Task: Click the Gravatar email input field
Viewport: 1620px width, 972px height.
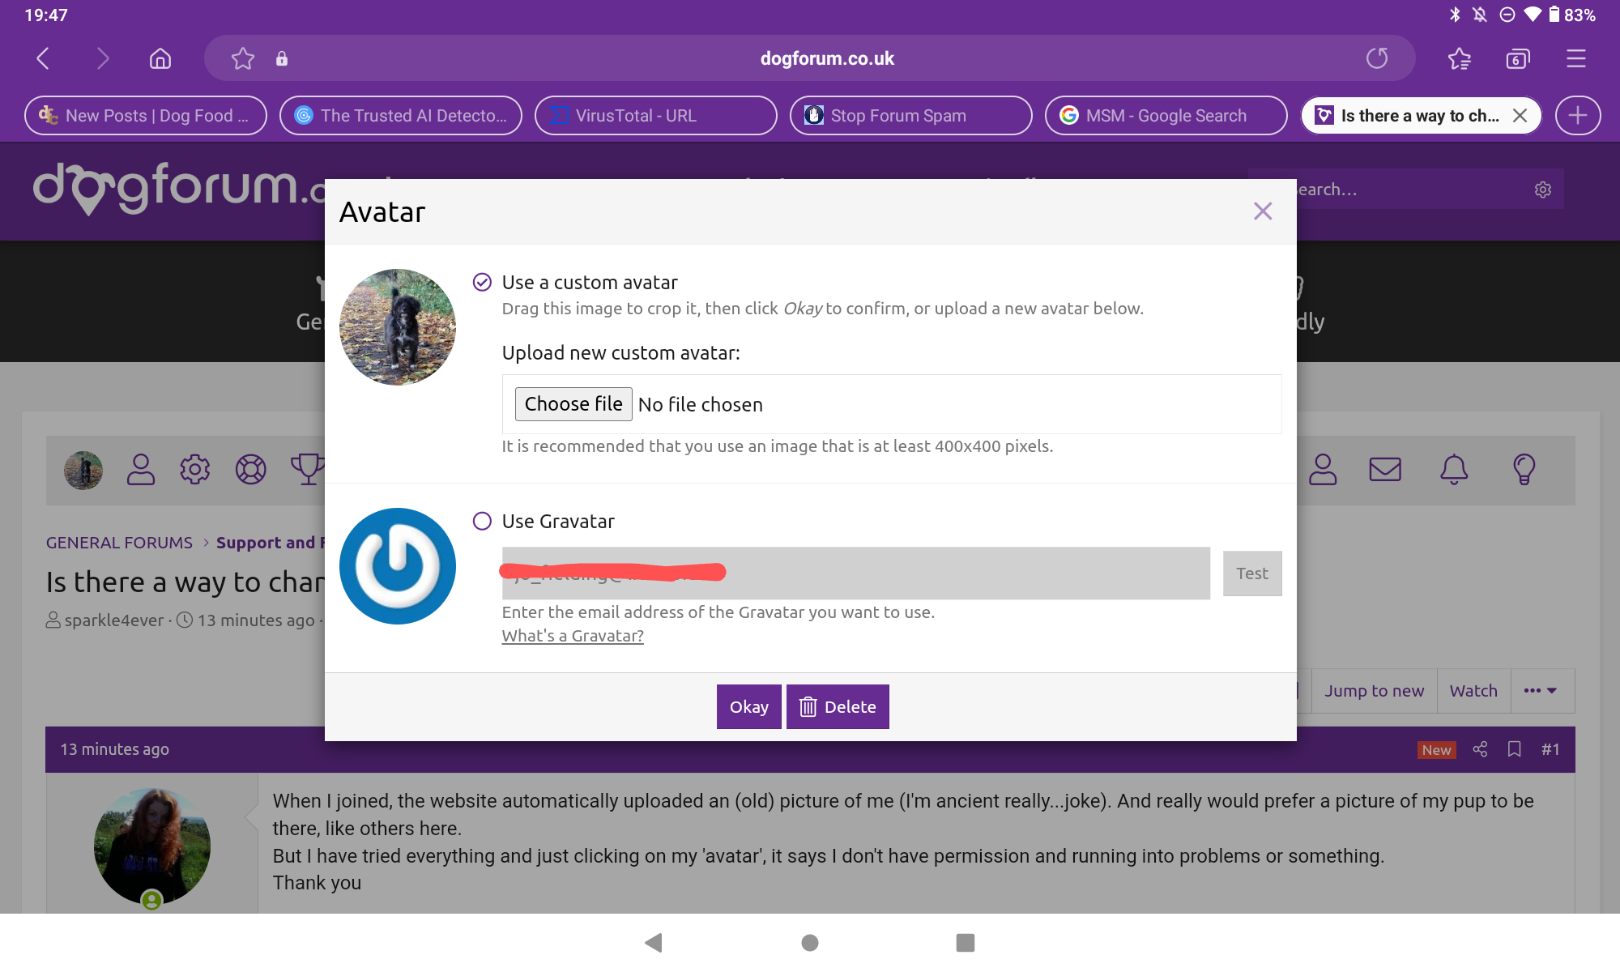Action: tap(855, 573)
